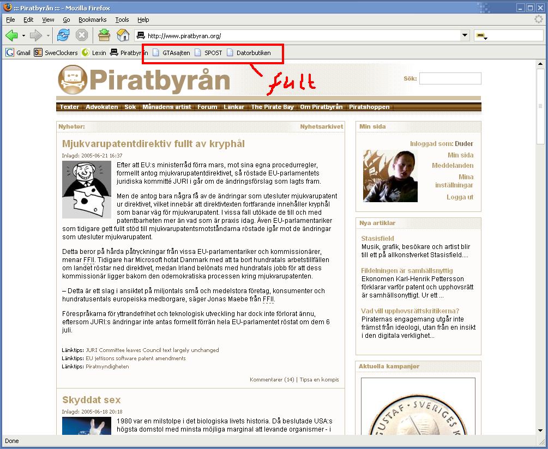Viewport: 548px width, 449px height.
Task: Expand the Forward button history dropdown
Action: (x=48, y=35)
